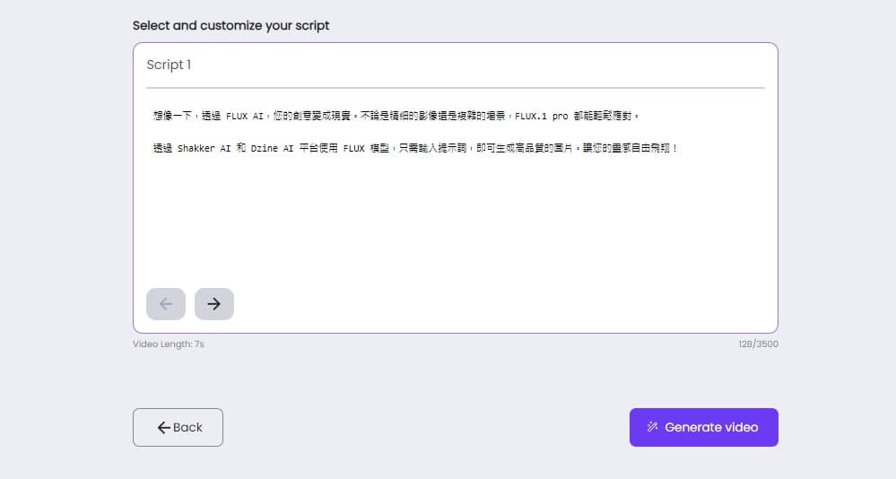Screen dimensions: 896x479
Task: Click the disabled previous script left arrow
Action: [x=166, y=303]
